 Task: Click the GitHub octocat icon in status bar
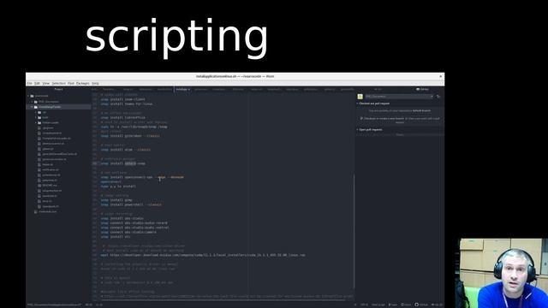click(417, 305)
